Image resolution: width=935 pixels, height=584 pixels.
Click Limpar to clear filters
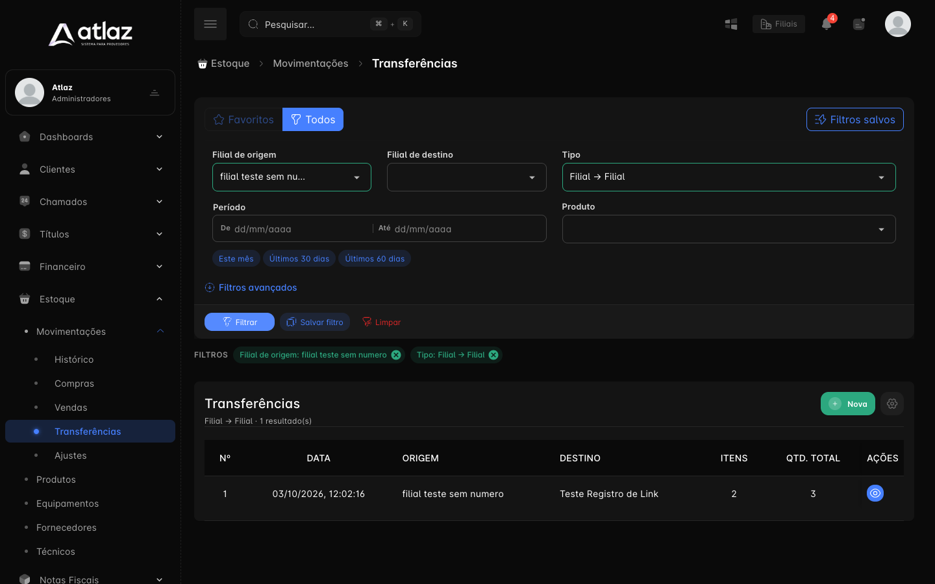pos(381,322)
